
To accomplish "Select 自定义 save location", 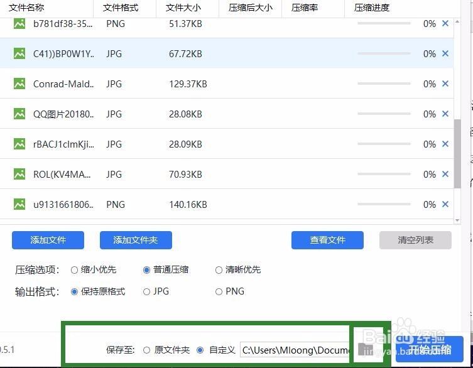I will click(200, 350).
